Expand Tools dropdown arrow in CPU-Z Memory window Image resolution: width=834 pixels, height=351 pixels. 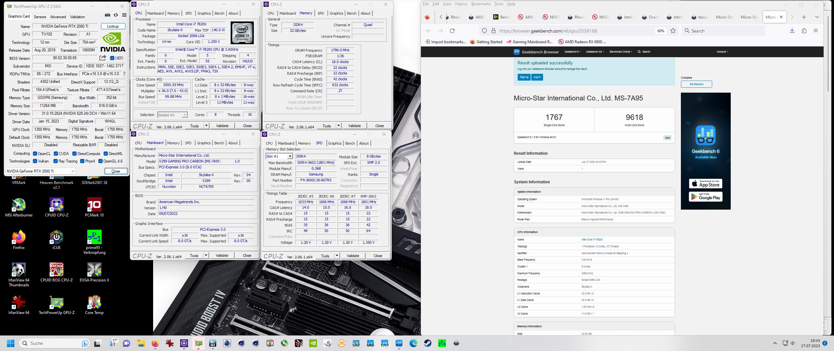[338, 126]
